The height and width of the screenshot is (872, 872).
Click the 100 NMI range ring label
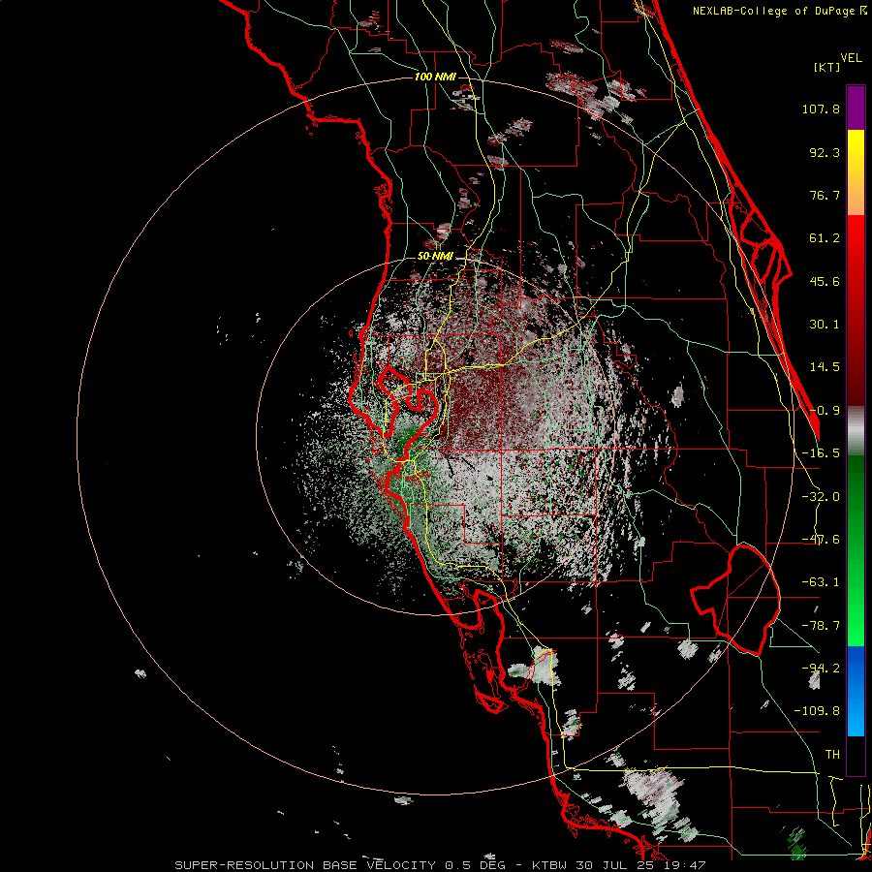click(x=435, y=77)
